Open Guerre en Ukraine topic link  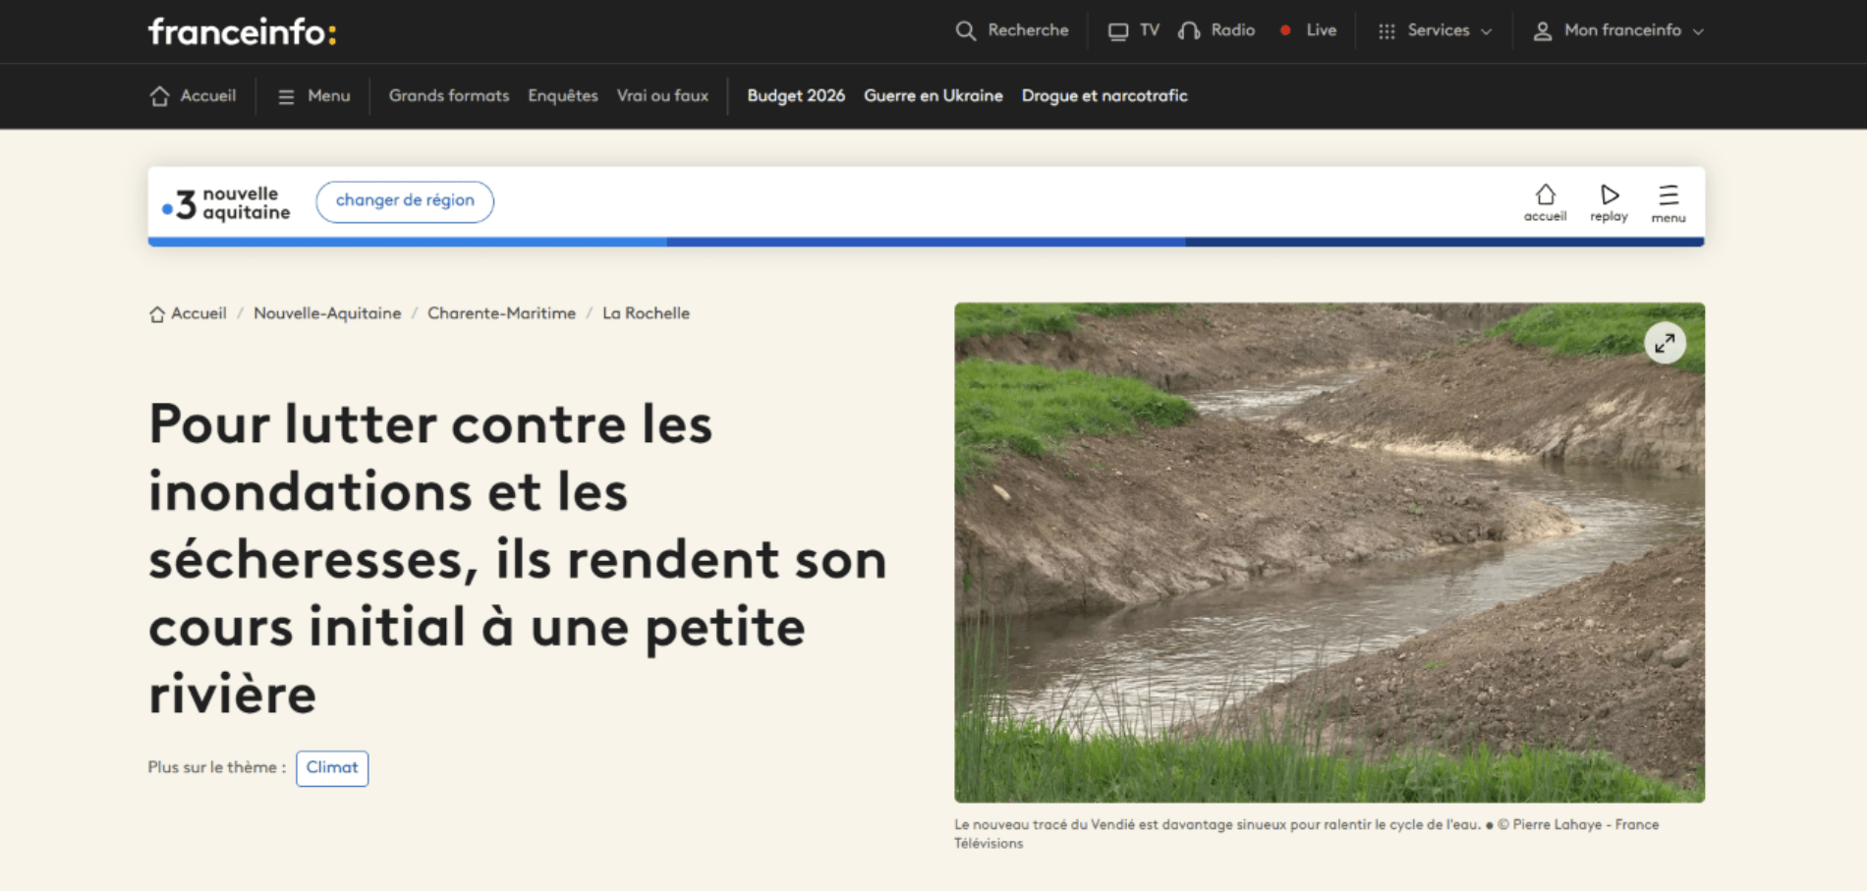pos(933,96)
